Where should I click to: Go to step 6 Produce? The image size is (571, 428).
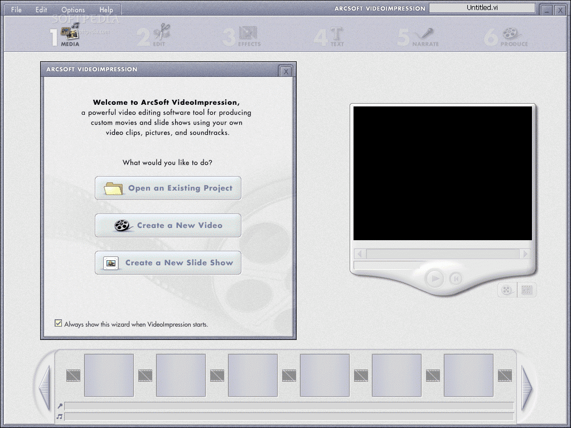(x=506, y=36)
